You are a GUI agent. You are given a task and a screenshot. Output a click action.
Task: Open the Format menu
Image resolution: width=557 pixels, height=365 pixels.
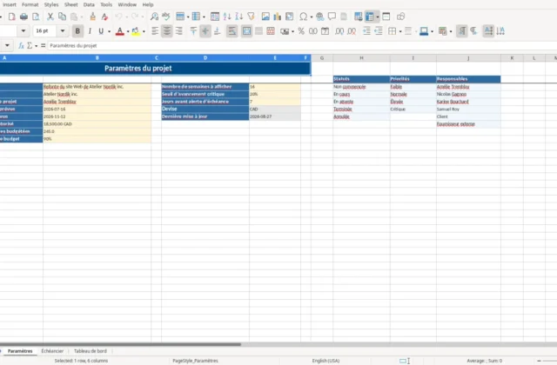[30, 4]
